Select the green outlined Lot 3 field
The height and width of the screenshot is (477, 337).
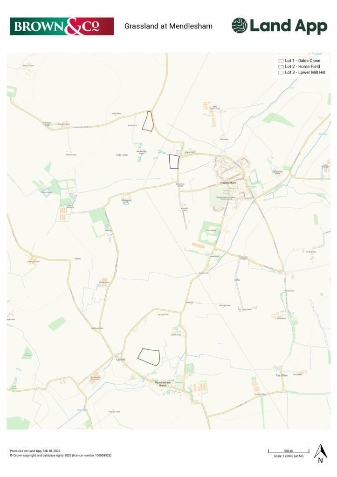point(149,356)
